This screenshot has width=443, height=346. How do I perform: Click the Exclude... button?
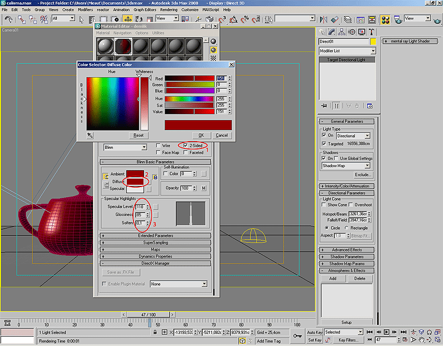(x=363, y=174)
